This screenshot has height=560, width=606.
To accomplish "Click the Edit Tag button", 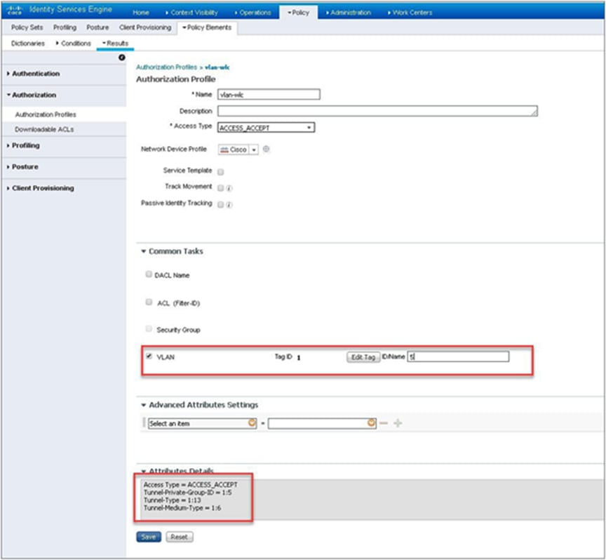I will 362,356.
